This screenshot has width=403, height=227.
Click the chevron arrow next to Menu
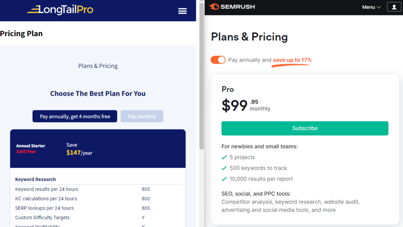(379, 7)
